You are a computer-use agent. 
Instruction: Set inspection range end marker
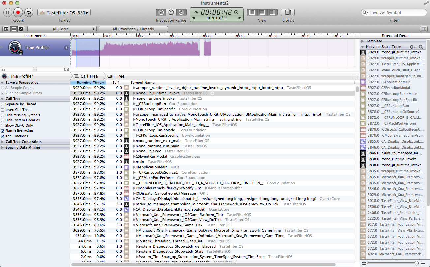(181, 12)
